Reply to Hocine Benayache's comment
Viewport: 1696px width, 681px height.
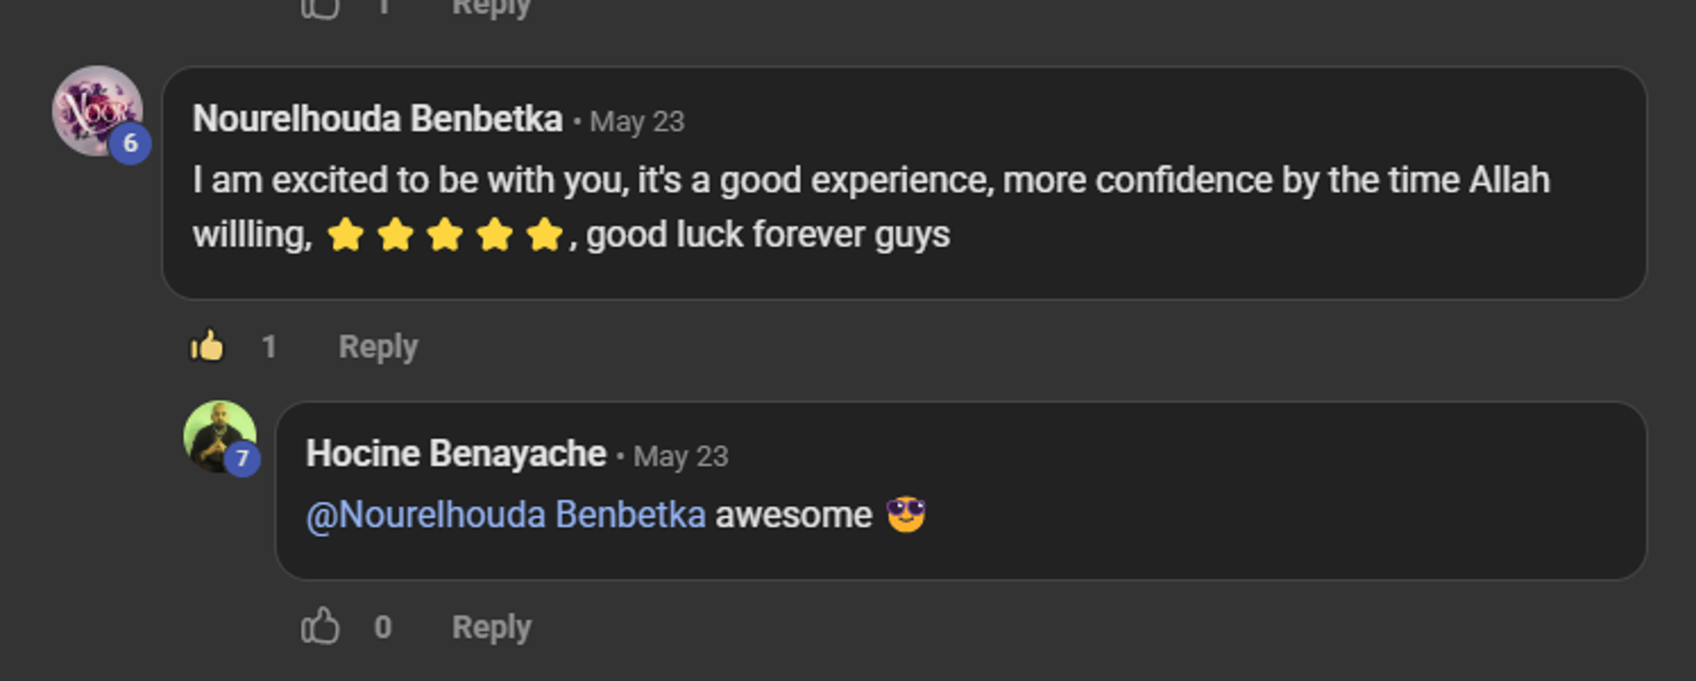click(491, 627)
